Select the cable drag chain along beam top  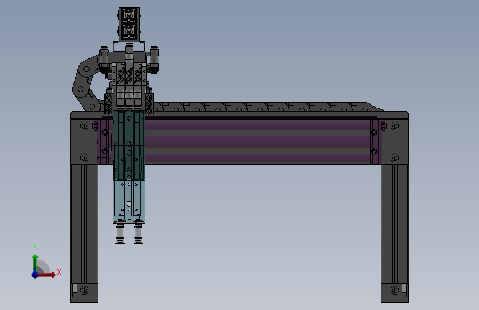267,107
